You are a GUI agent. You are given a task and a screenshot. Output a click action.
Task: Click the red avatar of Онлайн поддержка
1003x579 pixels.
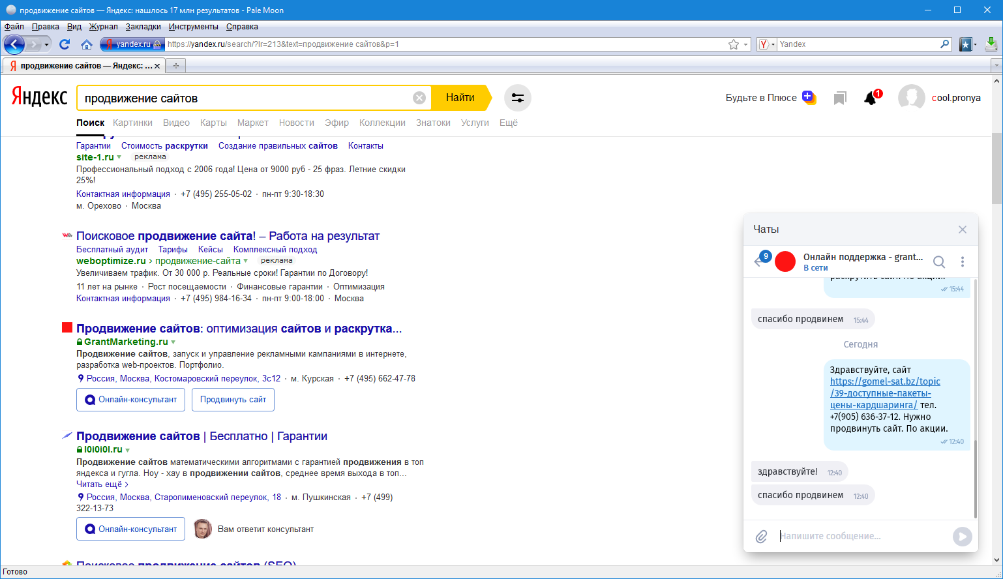tap(785, 261)
